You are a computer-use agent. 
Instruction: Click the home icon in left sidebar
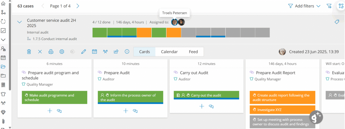tap(3, 4)
